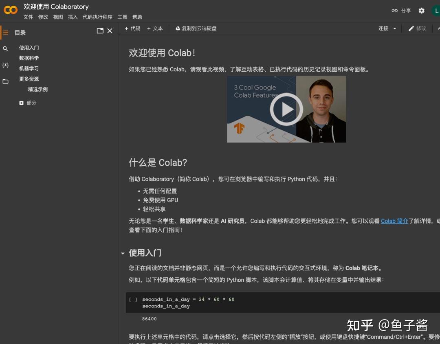Add a new section with the 部分 plus icon
440x344 pixels.
[21, 103]
